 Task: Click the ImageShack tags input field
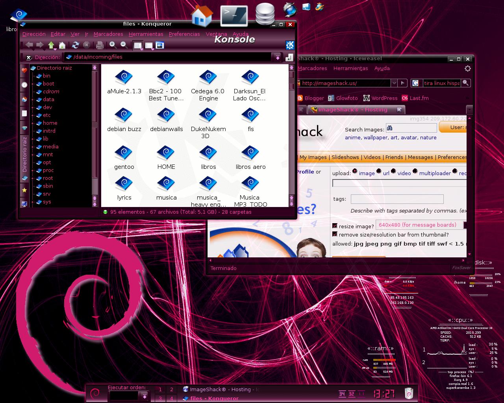click(x=397, y=199)
